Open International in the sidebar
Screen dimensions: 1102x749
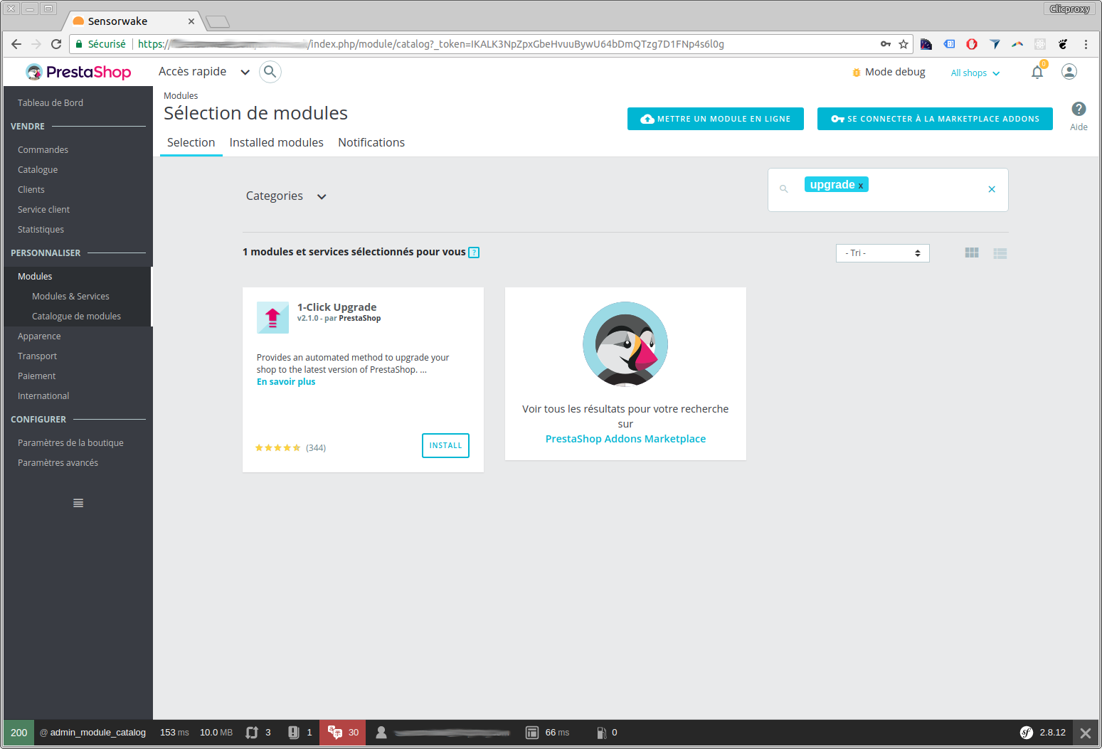(43, 396)
